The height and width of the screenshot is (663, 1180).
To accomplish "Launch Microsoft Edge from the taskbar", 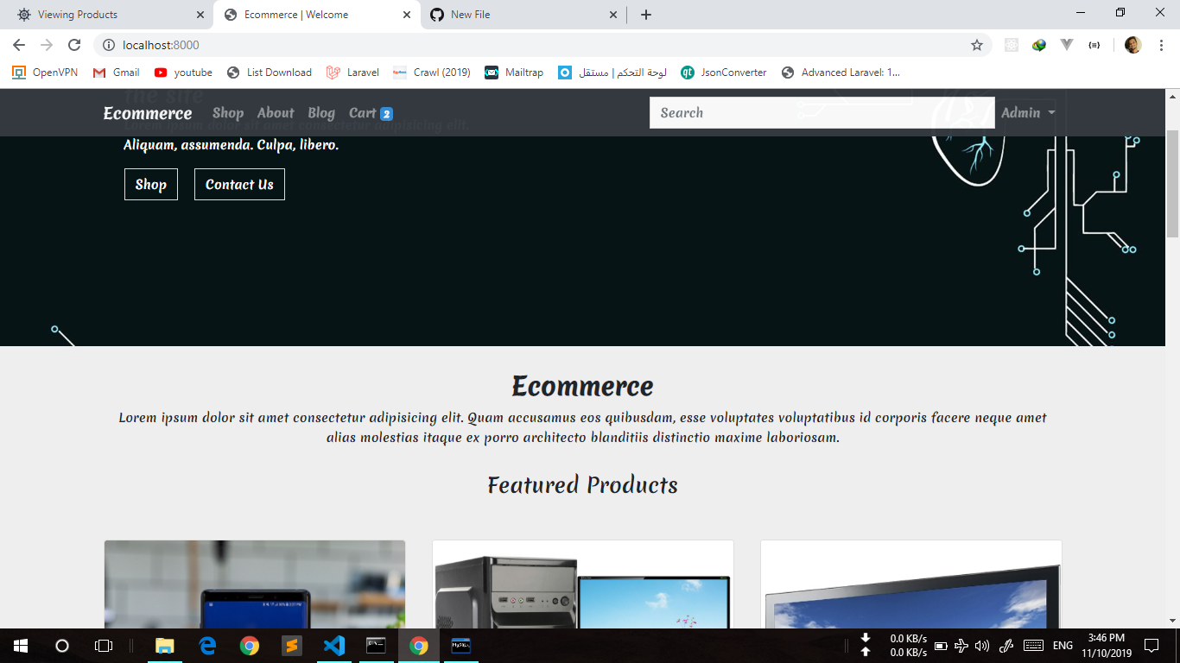I will (x=207, y=646).
